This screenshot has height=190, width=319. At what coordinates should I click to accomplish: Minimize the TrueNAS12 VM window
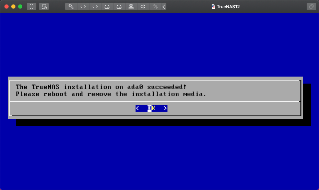coord(13,7)
